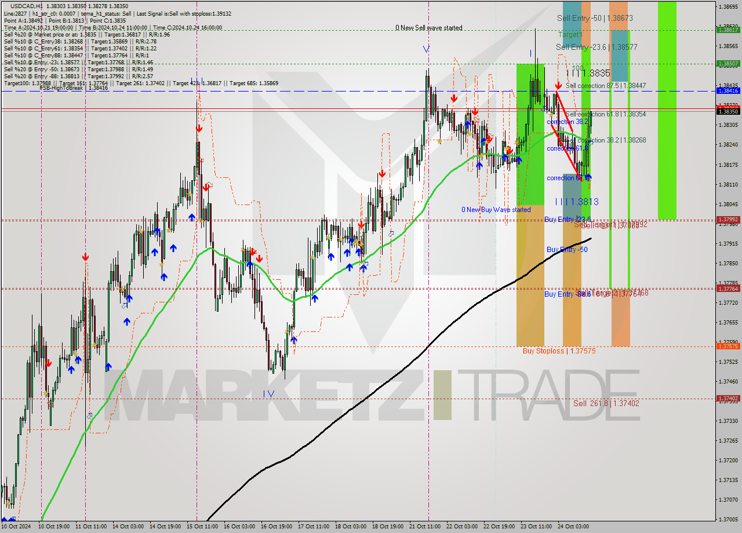Click the '16 Oct 03:00' time axis label

coord(240,527)
